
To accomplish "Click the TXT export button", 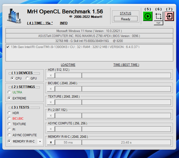I will pyautogui.click(x=158, y=23).
